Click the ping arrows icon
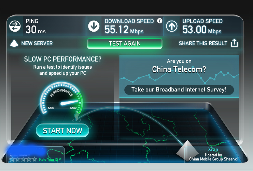 click(x=15, y=26)
